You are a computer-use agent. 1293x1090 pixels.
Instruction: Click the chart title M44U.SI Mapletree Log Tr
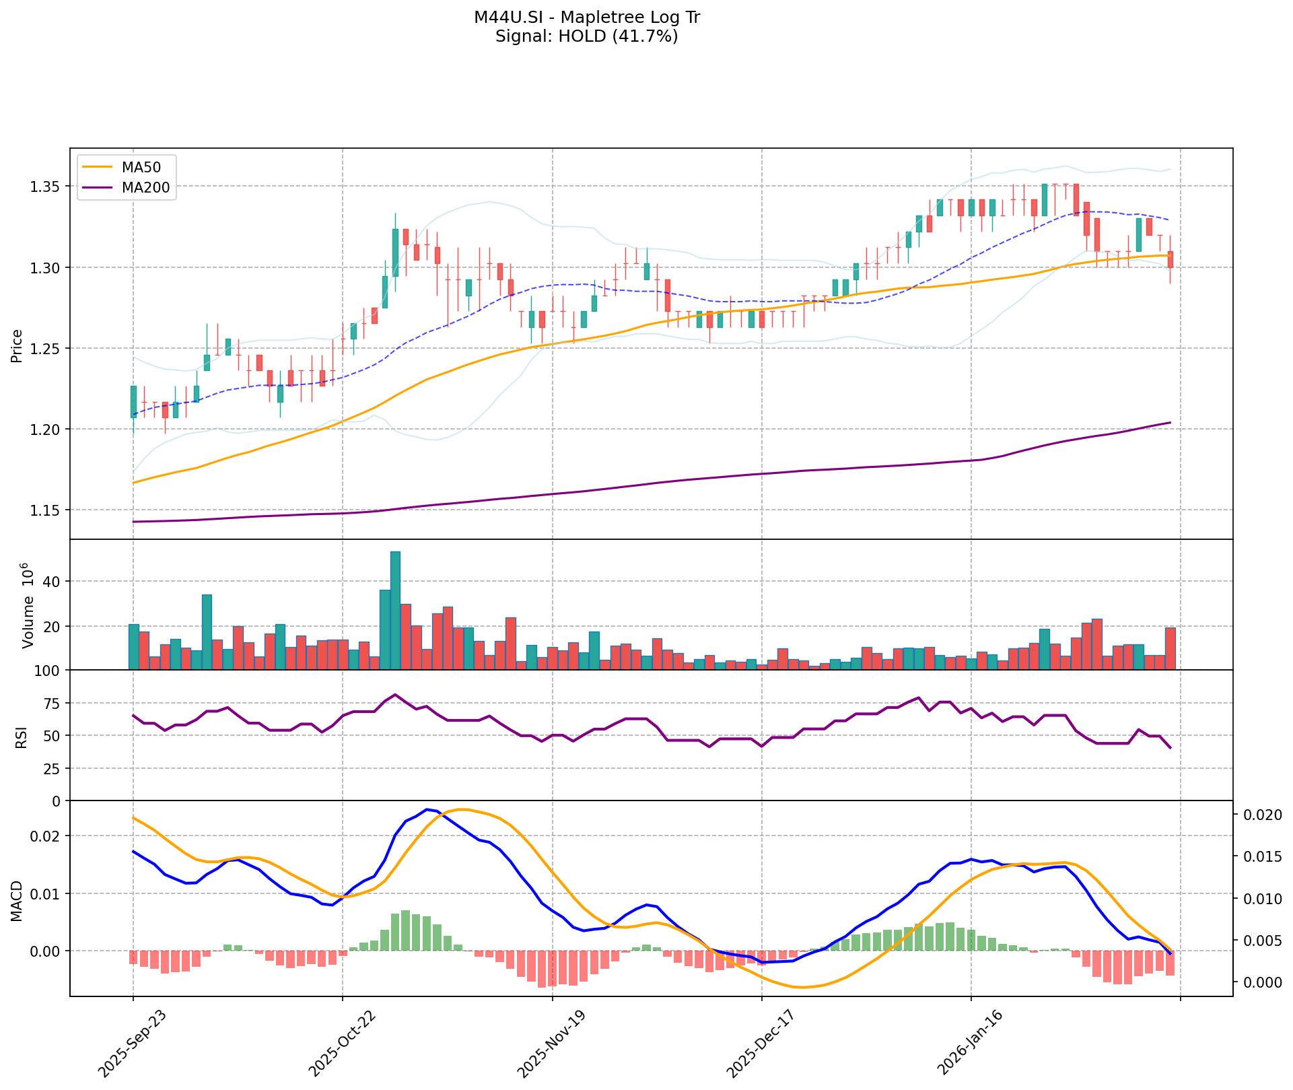(586, 18)
